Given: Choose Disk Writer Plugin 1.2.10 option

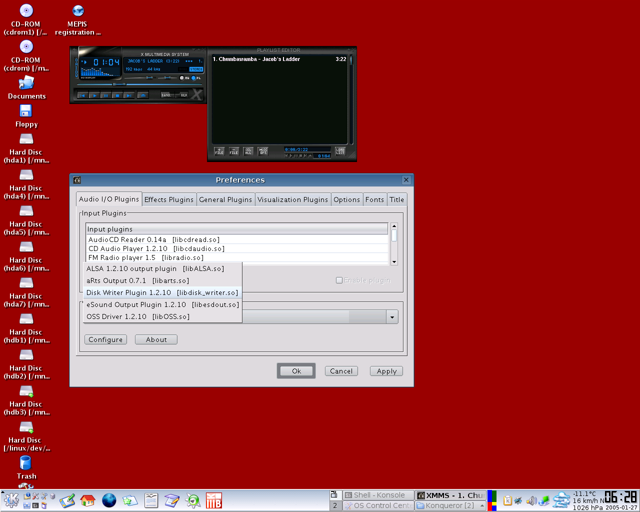Looking at the screenshot, I should pyautogui.click(x=162, y=292).
